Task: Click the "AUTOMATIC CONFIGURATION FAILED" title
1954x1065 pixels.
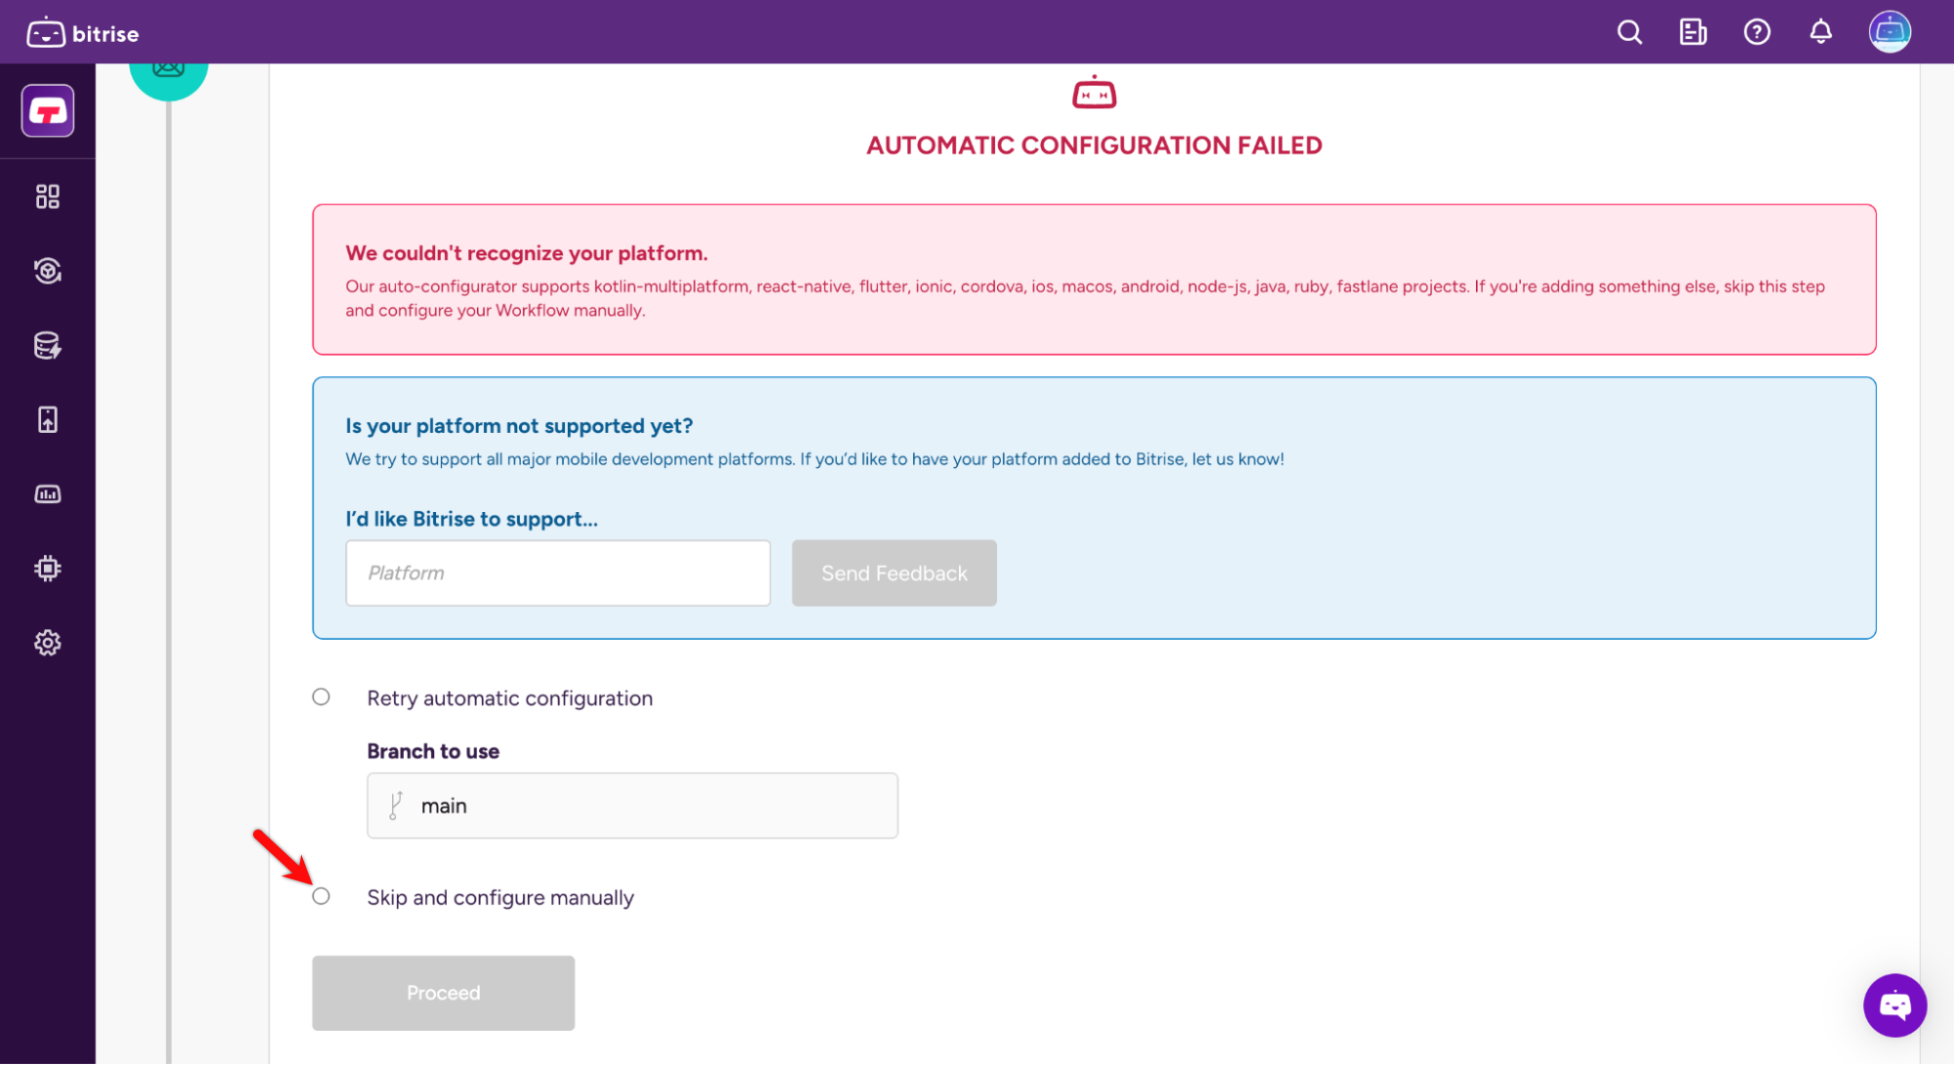Action: pyautogui.click(x=1094, y=146)
